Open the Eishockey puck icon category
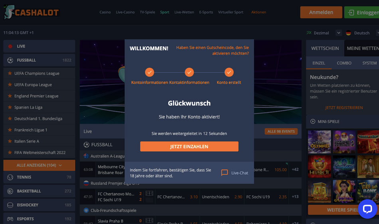 (10, 205)
